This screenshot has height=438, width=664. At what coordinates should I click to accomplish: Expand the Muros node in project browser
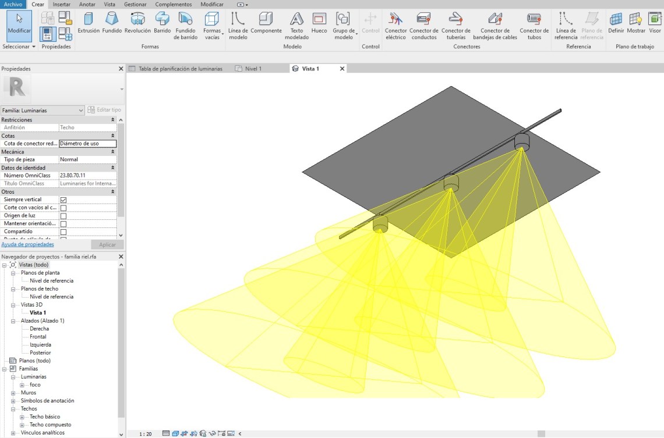tap(13, 393)
